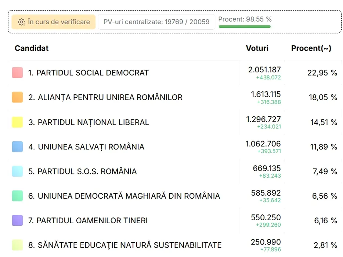Sort by the Procent(~) column header
Screen dimensions: 343x257
click(311, 48)
